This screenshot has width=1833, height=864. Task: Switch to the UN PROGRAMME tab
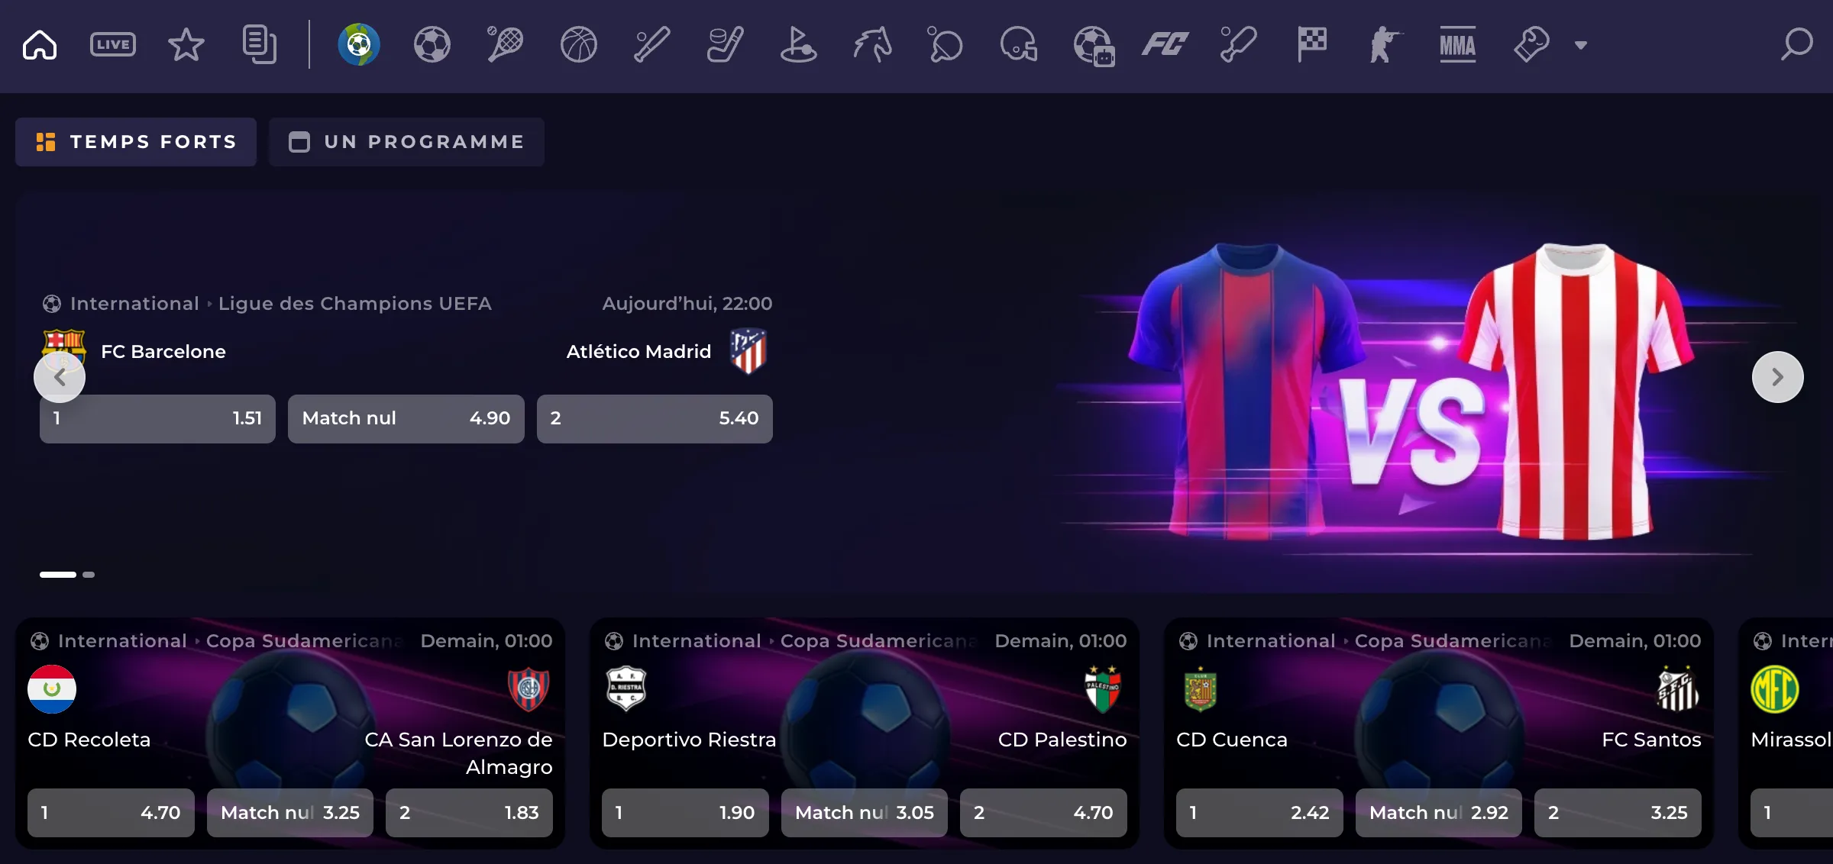[406, 142]
